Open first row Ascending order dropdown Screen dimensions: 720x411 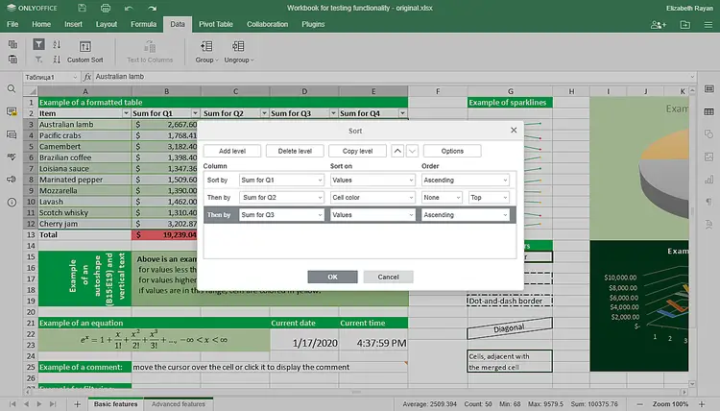[466, 180]
